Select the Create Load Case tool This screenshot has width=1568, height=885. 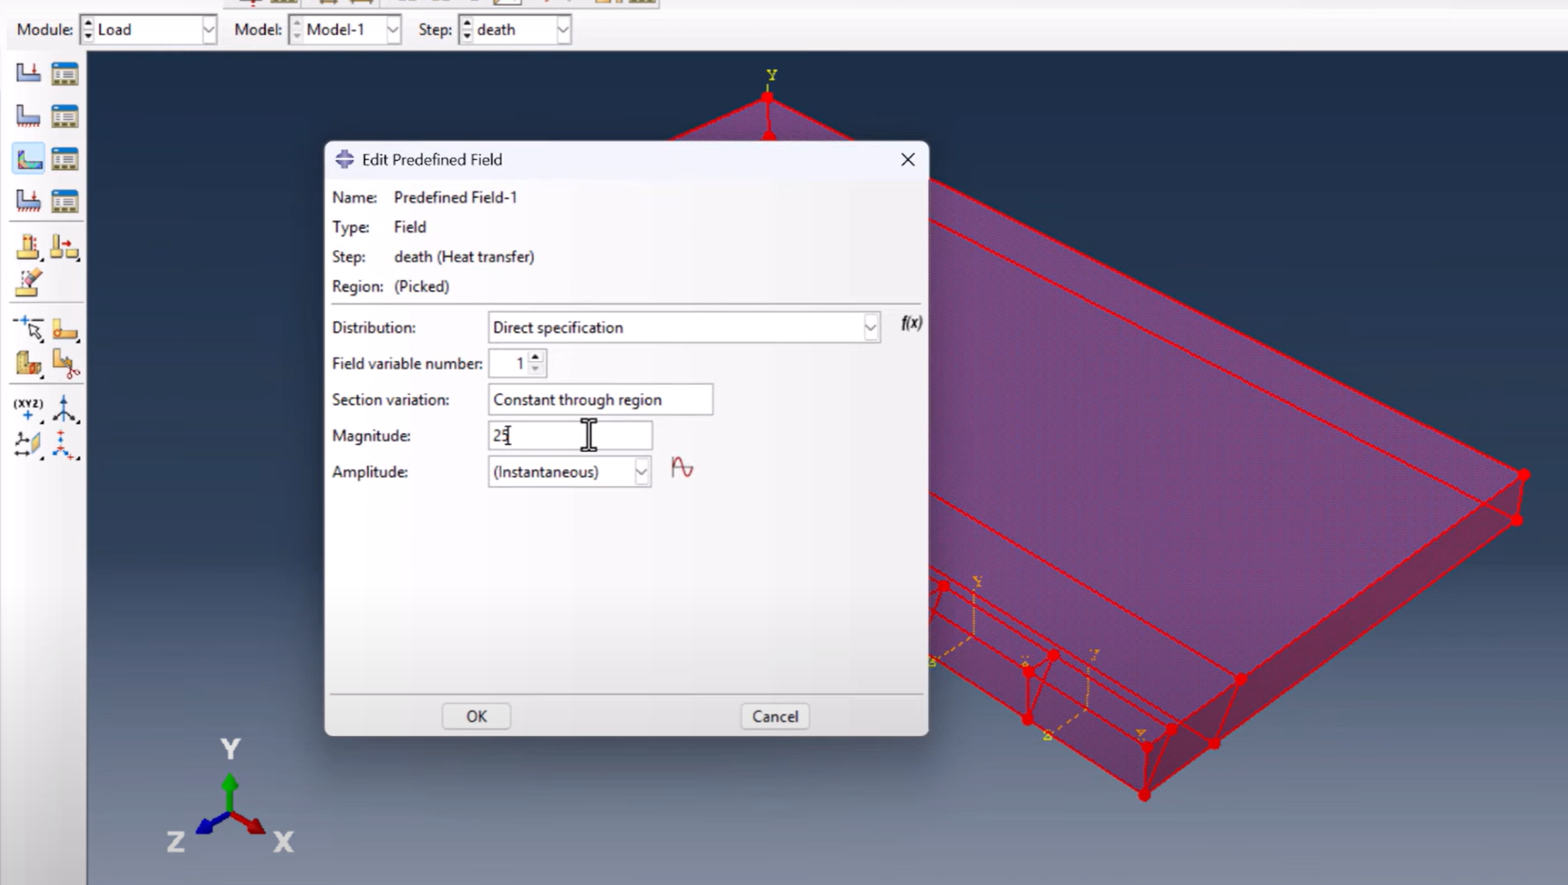28,200
